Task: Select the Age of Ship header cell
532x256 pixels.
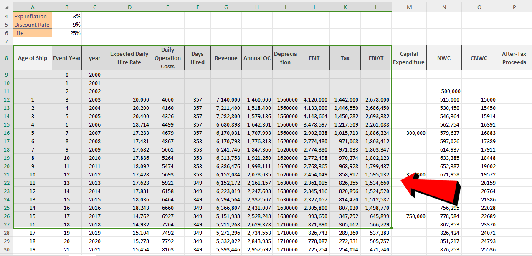Action: coord(33,57)
